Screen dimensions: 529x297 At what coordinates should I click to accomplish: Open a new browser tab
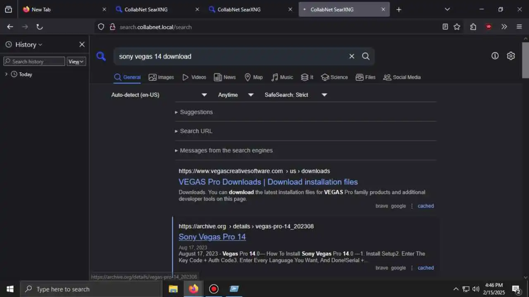(398, 9)
